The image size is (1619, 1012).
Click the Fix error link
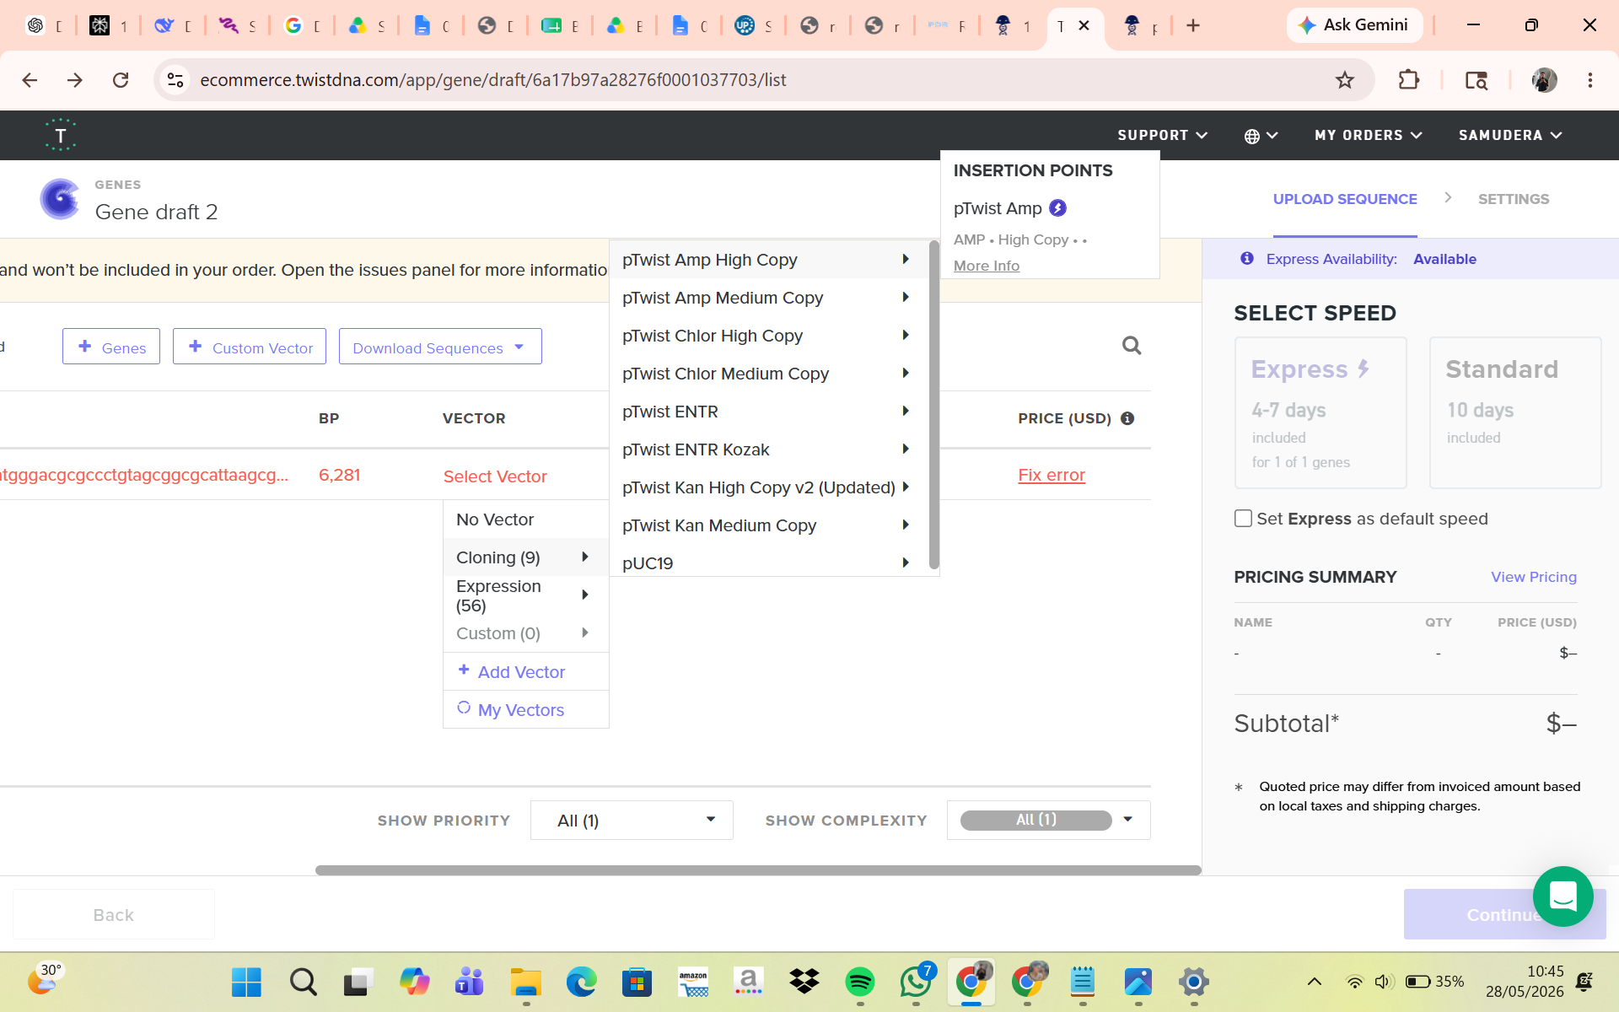coord(1052,475)
